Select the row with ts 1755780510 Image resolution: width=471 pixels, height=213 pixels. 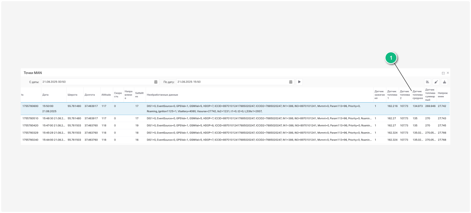[235, 118]
